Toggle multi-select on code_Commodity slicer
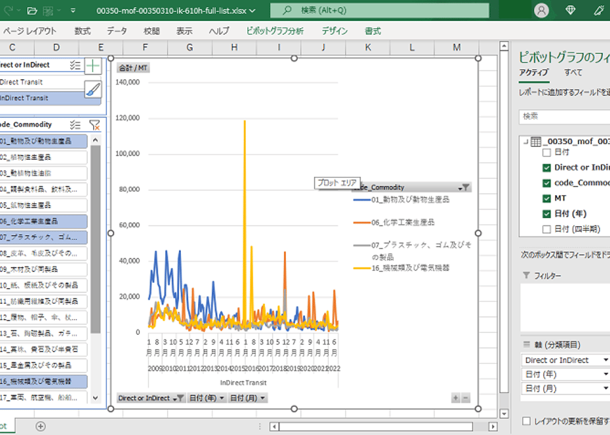Image resolution: width=610 pixels, height=435 pixels. pos(75,125)
